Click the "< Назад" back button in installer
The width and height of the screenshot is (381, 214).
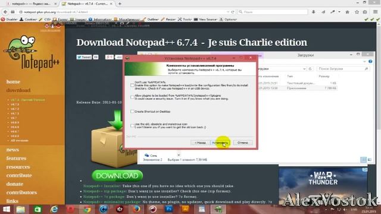(200, 143)
